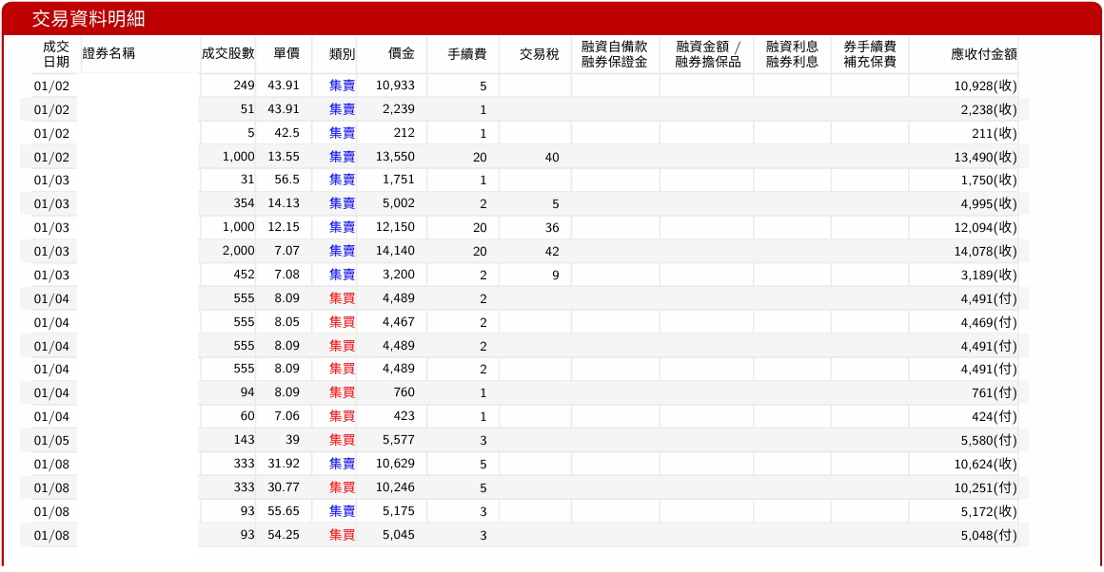Select the 成交股數 column header
Viewport: 1104px width, 572px height.
[x=227, y=53]
